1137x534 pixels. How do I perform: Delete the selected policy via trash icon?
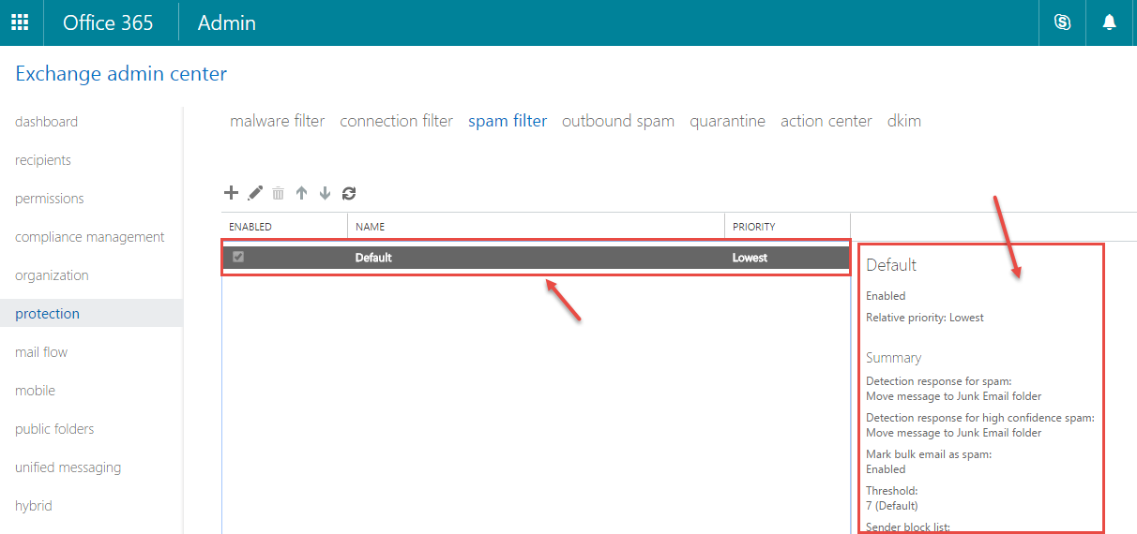(278, 193)
